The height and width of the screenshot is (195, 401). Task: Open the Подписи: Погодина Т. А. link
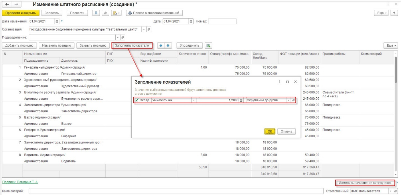20,182
